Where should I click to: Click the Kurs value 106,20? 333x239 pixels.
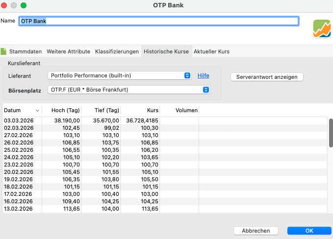150,150
